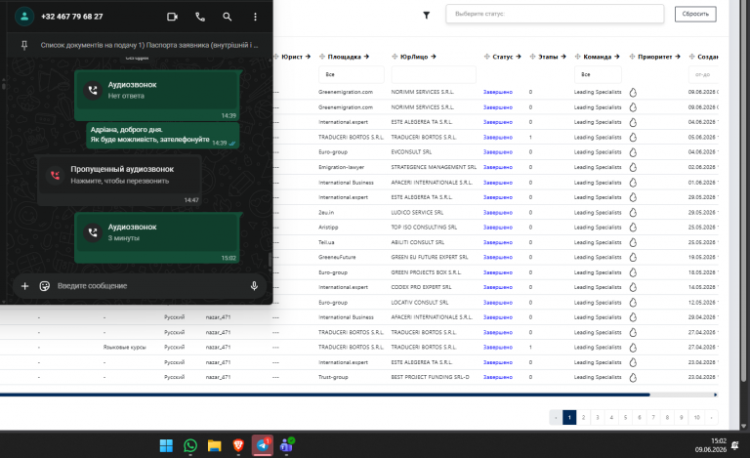Open the Команда filter dropdown showing Все
Screen dimensions: 750x458
[x=598, y=74]
